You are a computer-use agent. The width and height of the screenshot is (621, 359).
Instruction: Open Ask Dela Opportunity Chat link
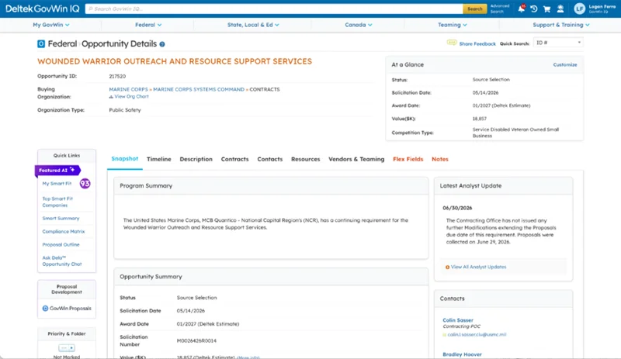(x=62, y=261)
